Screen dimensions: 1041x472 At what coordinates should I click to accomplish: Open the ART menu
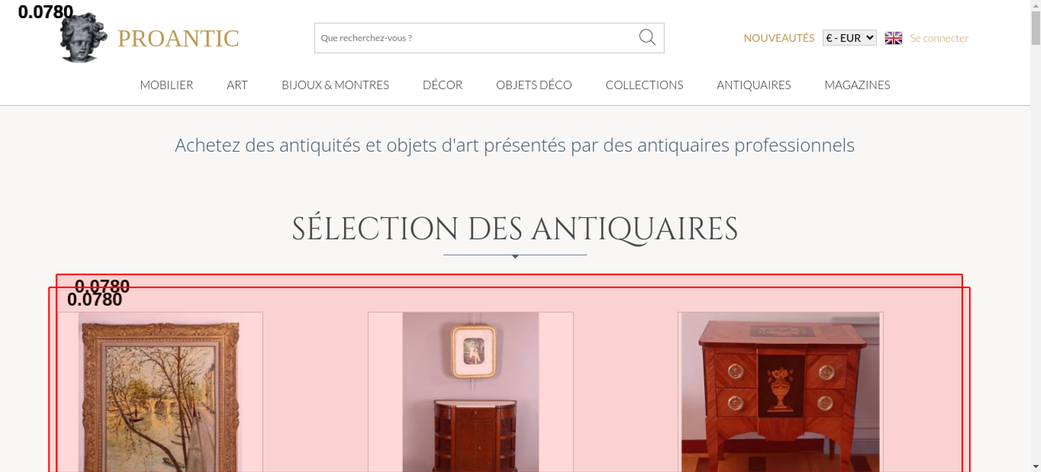(237, 85)
